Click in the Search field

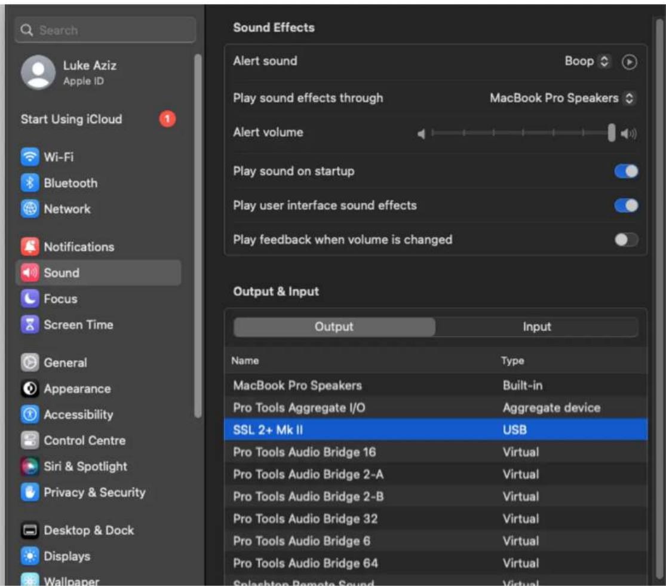point(105,30)
